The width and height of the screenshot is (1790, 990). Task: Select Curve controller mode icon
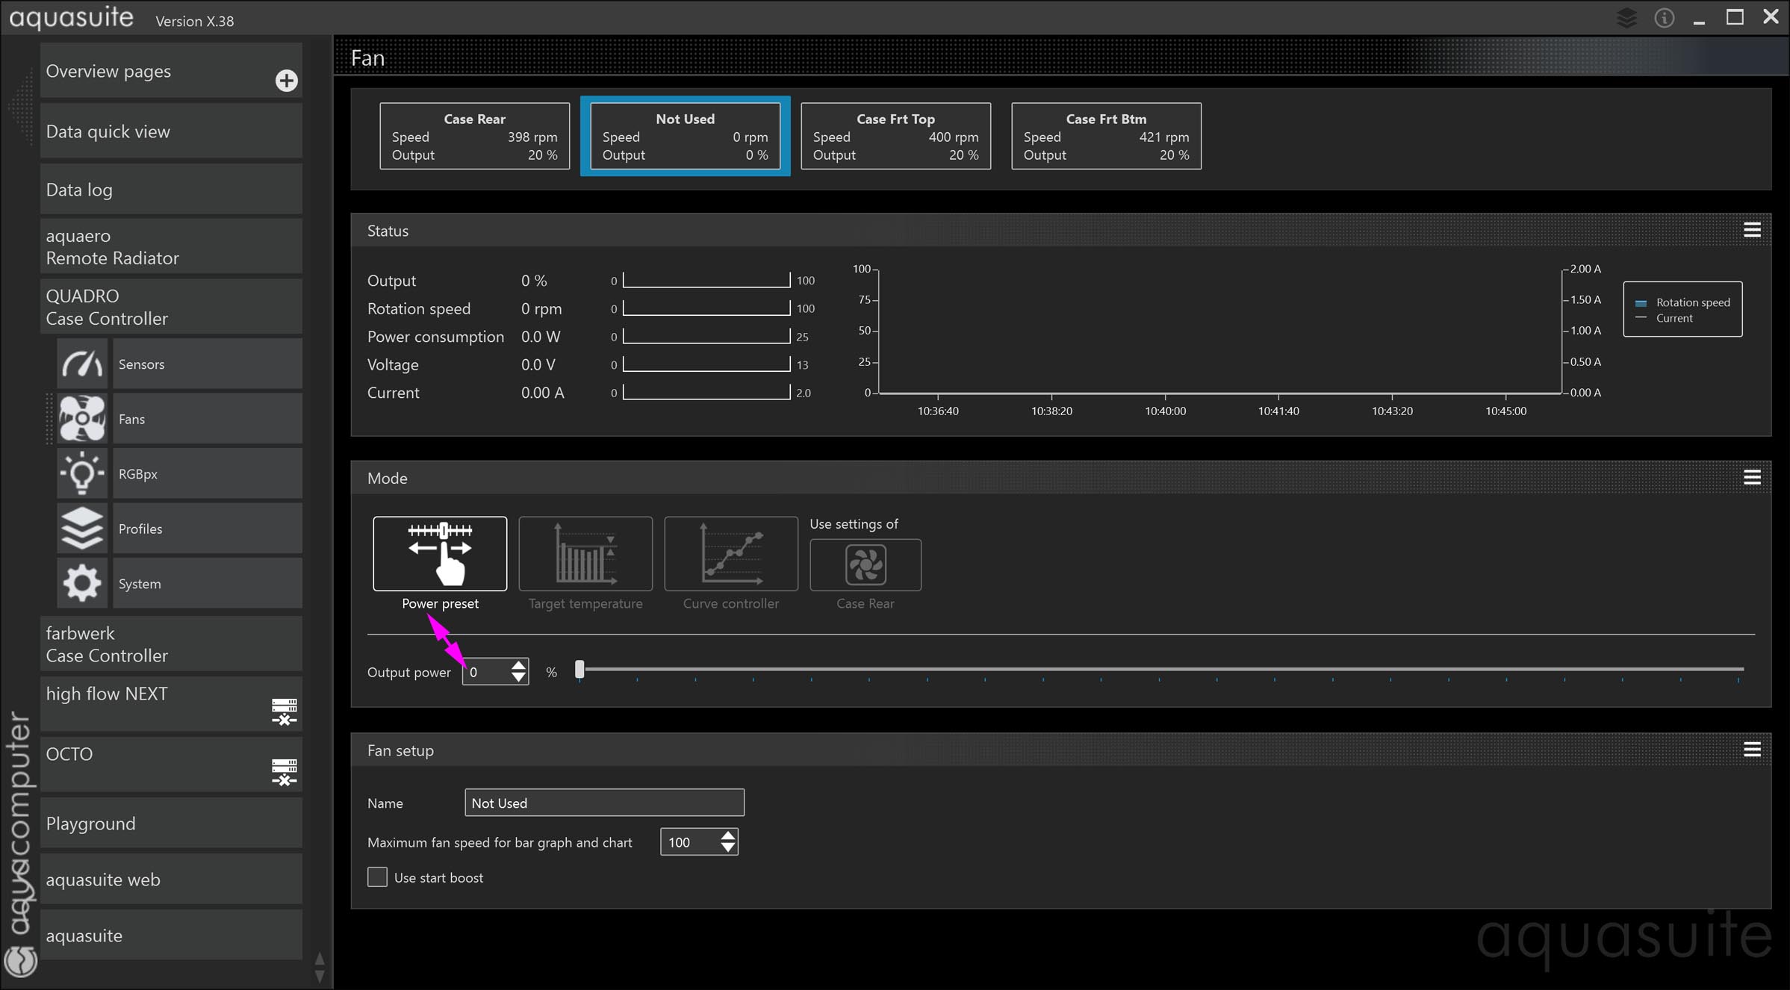pos(730,553)
